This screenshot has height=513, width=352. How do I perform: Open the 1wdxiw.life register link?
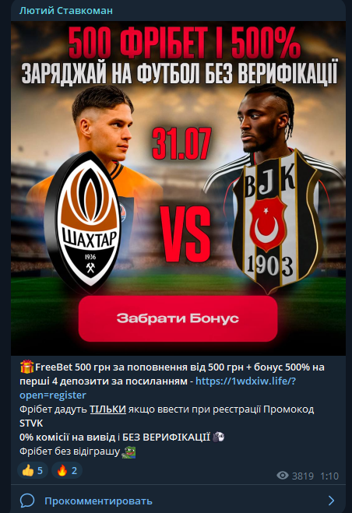point(157,388)
